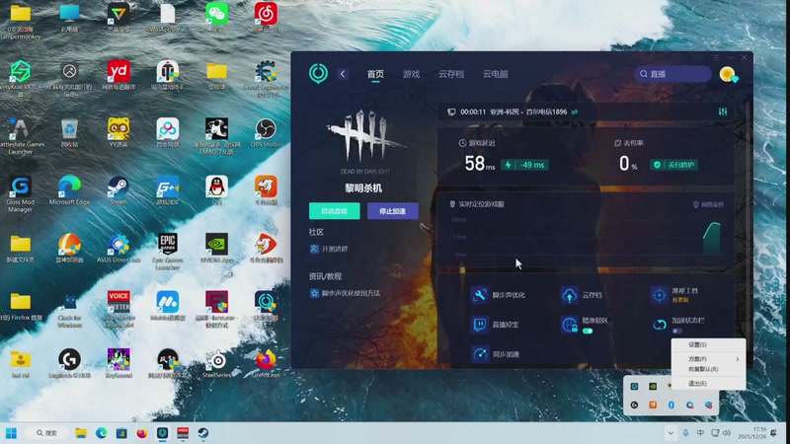Select the OBS Studio desktop shortcut
Screen dimensions: 790x444
[266, 133]
